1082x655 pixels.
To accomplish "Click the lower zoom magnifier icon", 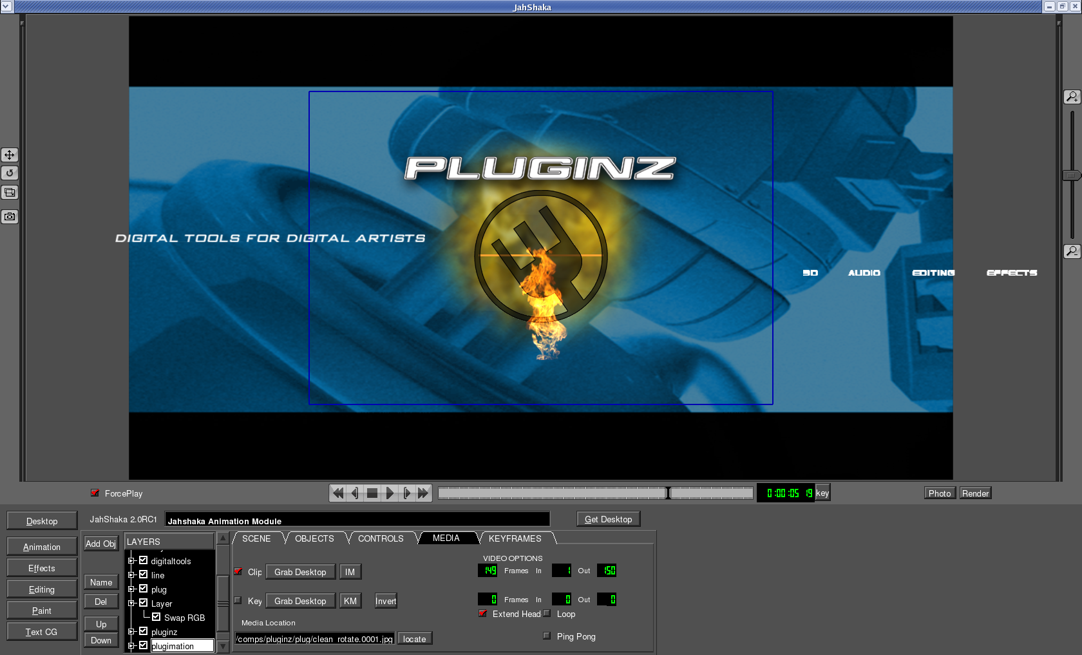I will click(x=1072, y=251).
